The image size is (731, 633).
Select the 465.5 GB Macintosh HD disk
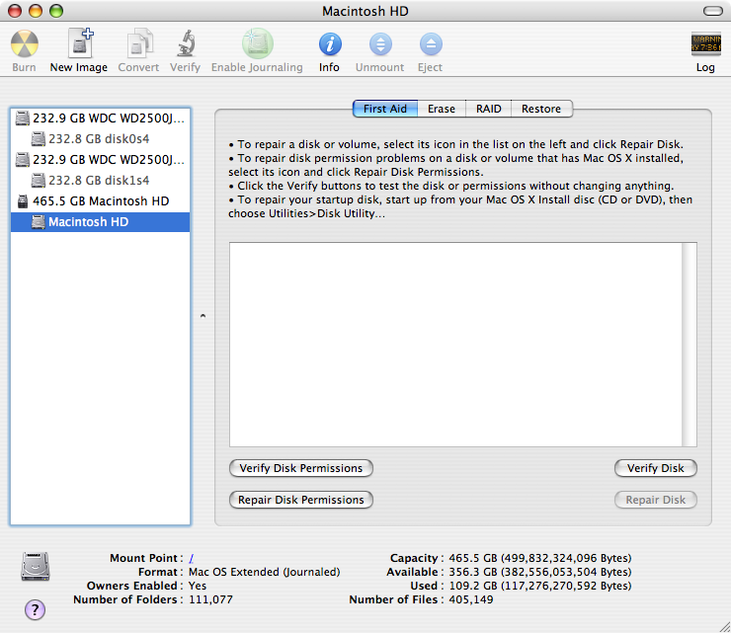(x=100, y=201)
